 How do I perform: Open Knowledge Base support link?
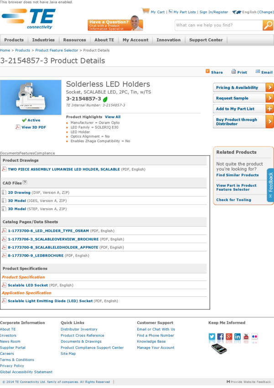(151, 341)
